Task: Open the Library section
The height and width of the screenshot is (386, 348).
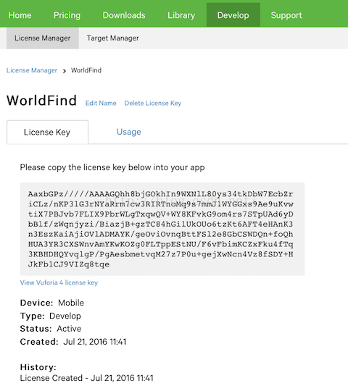Action: (181, 15)
